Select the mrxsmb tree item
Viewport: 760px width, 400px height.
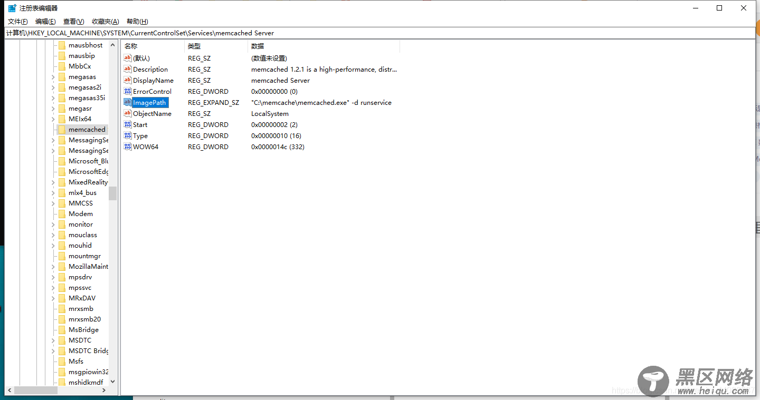coord(81,309)
